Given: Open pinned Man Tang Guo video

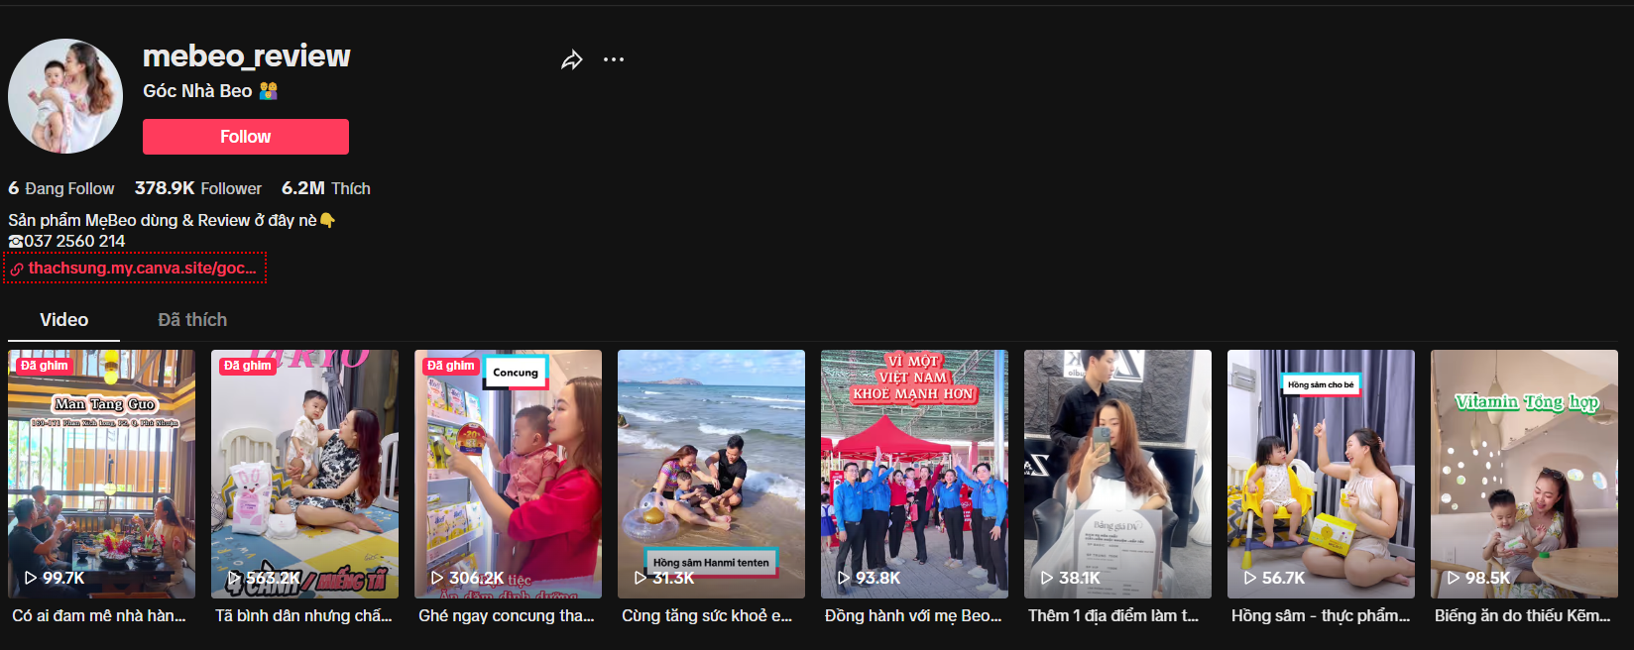Looking at the screenshot, I should click(x=101, y=474).
